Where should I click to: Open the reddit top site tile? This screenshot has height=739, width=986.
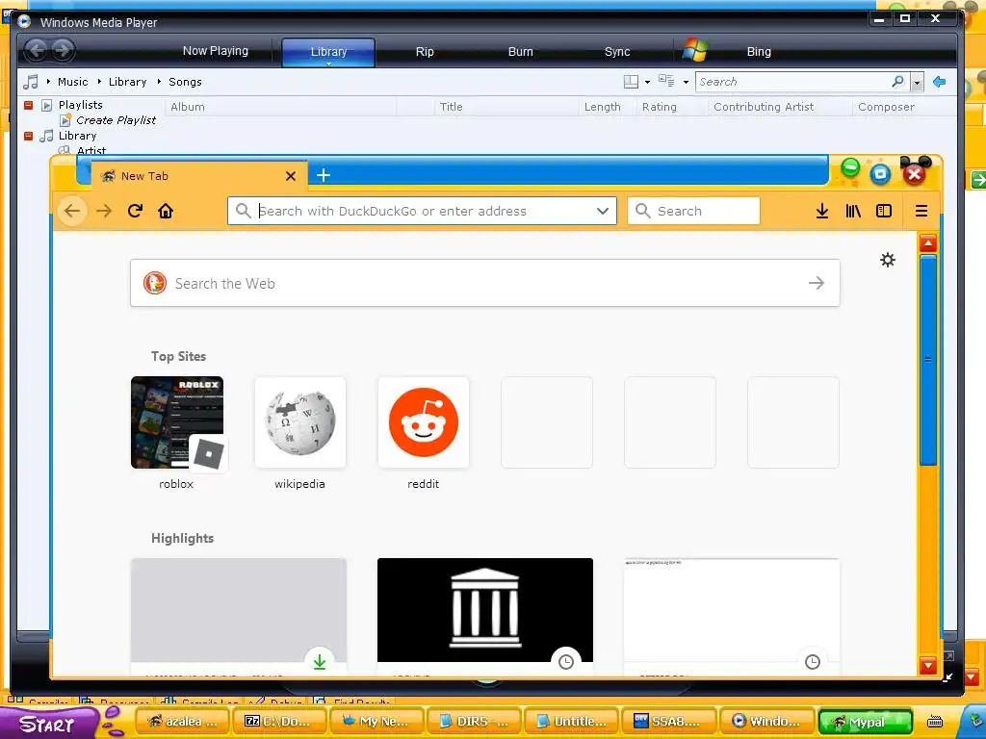pos(424,422)
